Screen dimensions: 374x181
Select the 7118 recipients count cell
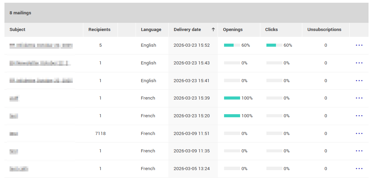tap(100, 134)
